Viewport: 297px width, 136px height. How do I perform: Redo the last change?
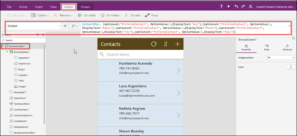pyautogui.click(x=243, y=7)
